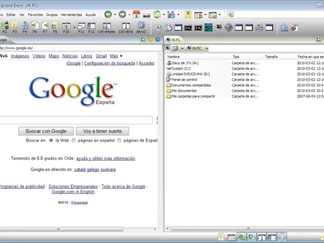
Task: Open the refresh icon dropdown arrow
Action: coord(164,15)
